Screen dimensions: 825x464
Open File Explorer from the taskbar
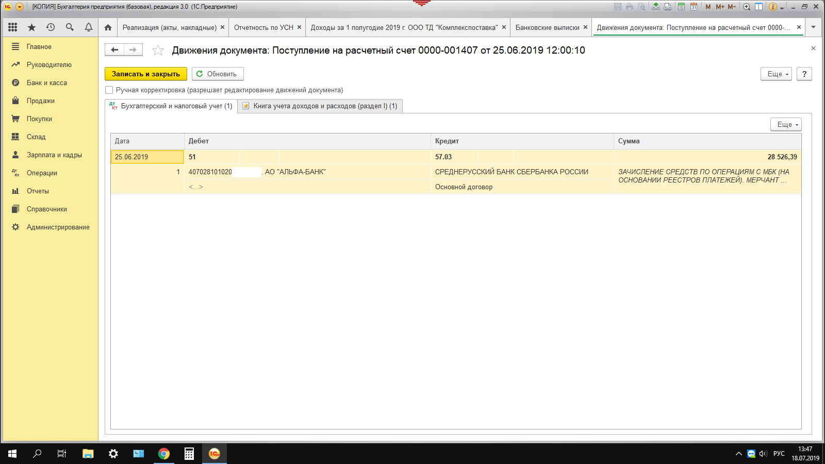point(88,454)
